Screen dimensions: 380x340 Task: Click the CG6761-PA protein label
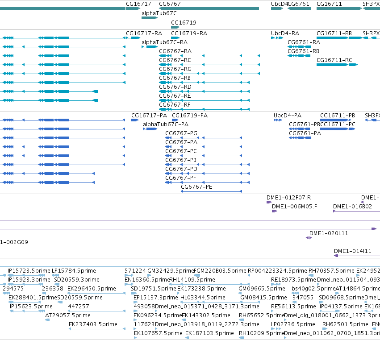(x=305, y=133)
